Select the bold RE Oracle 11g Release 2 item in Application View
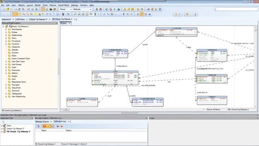The image size is (259, 146). tap(18, 131)
